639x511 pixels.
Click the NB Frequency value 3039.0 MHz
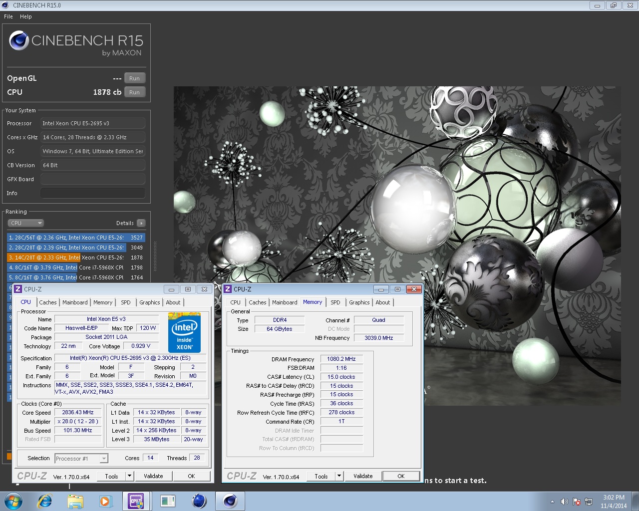point(379,338)
